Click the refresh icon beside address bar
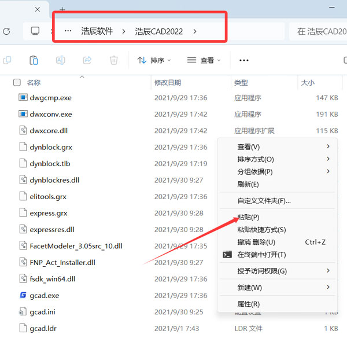The image size is (347, 338). (6, 31)
